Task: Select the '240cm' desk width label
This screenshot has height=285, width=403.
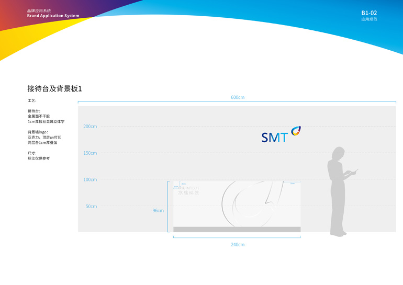Action: [x=238, y=245]
